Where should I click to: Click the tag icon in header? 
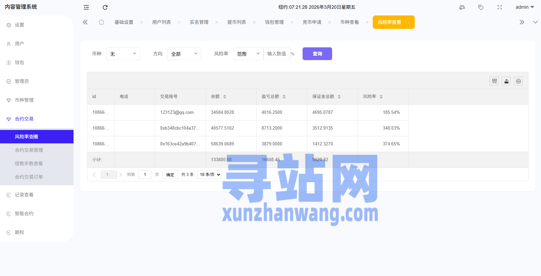click(x=481, y=7)
